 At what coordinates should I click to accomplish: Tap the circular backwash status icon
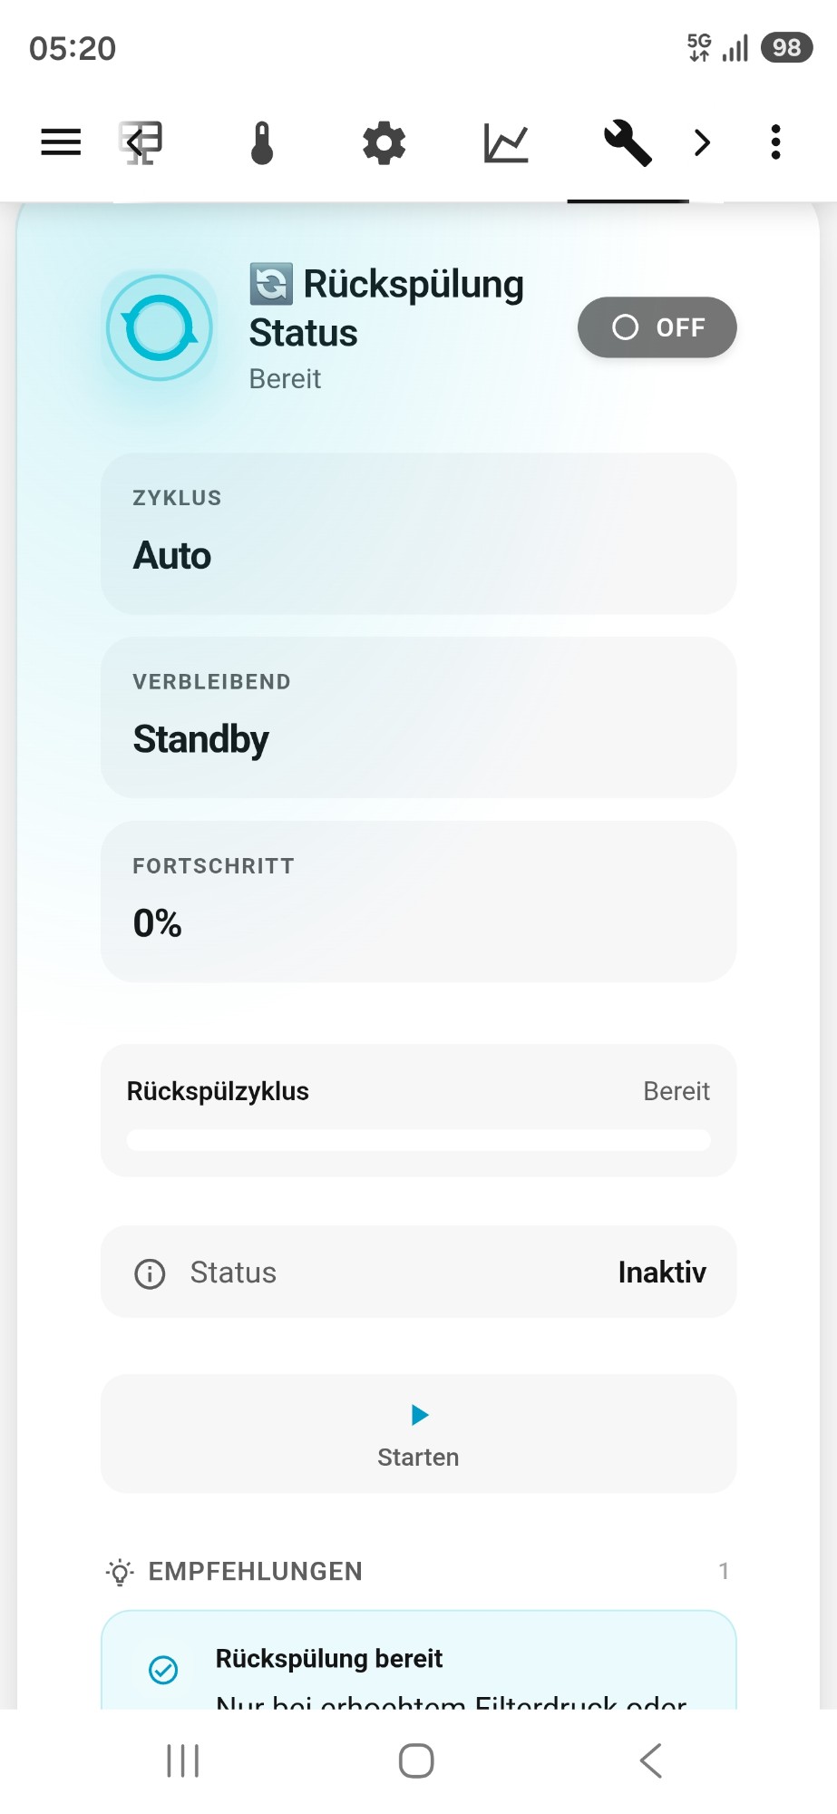(160, 327)
